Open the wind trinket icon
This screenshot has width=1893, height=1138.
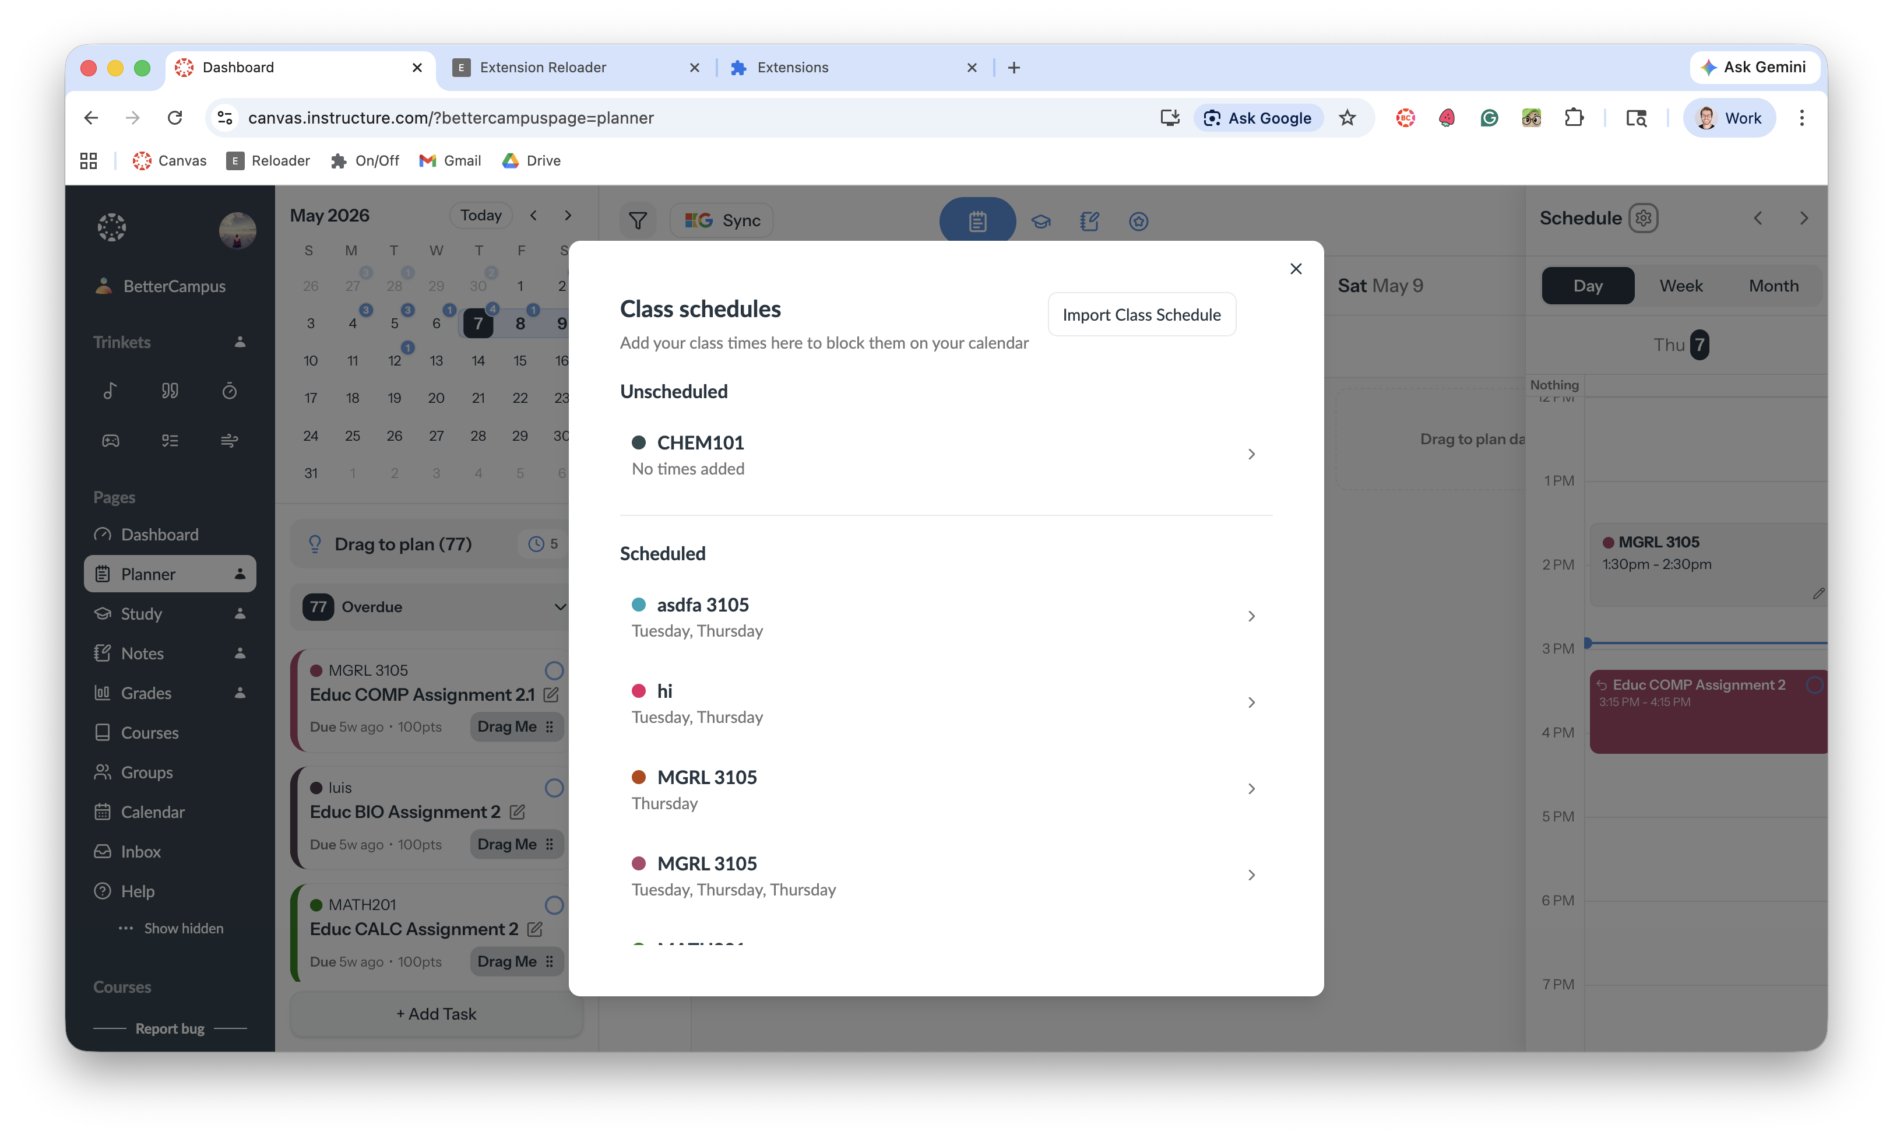229,440
